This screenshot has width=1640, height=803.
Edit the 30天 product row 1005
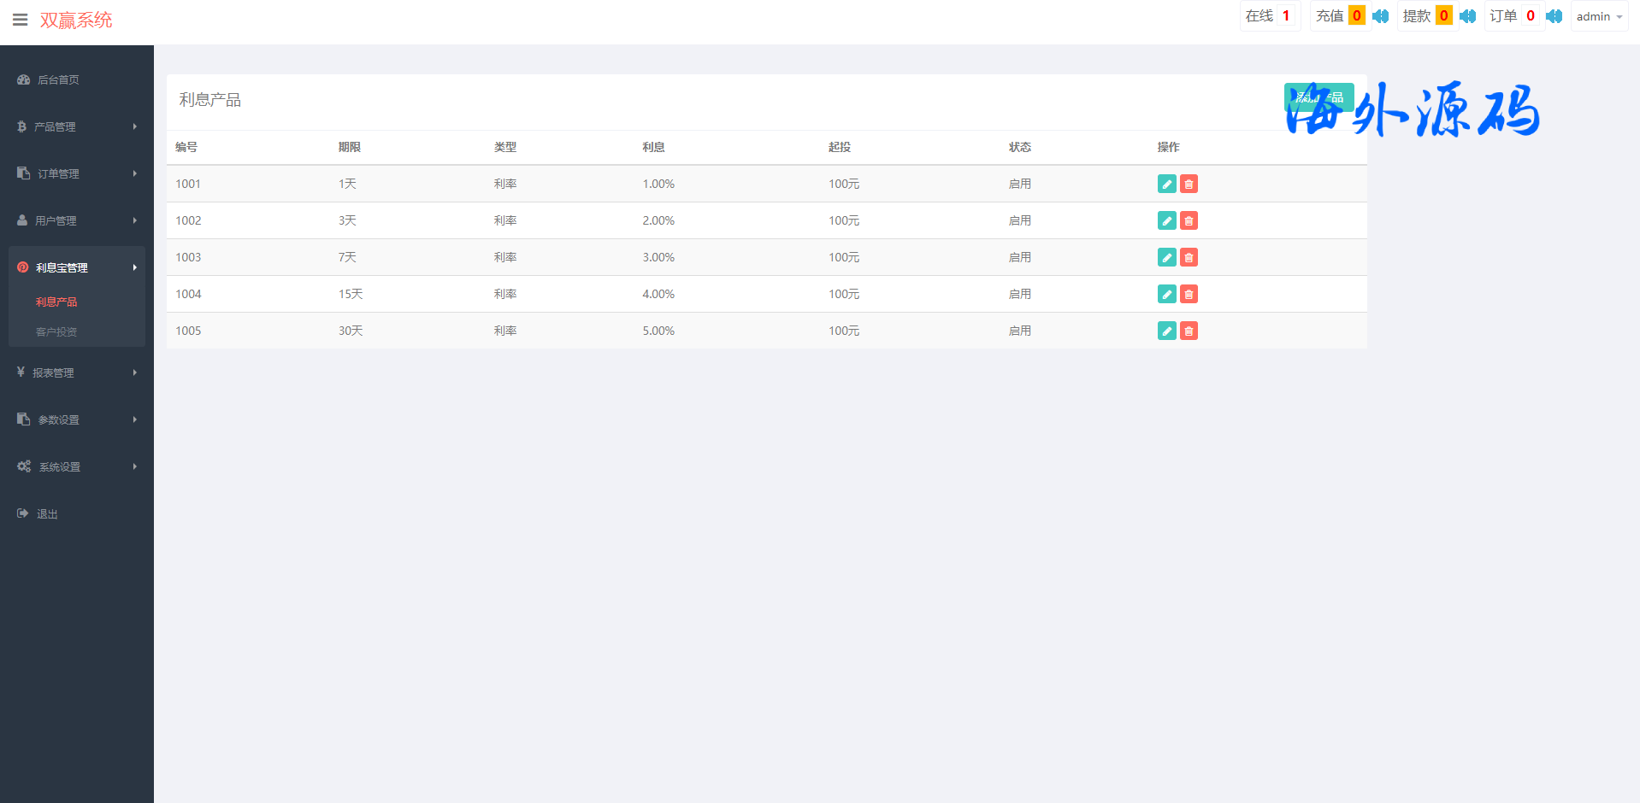[x=1166, y=331]
